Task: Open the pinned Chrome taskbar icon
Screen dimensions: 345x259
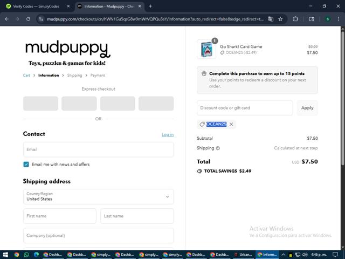Action: click(17, 255)
